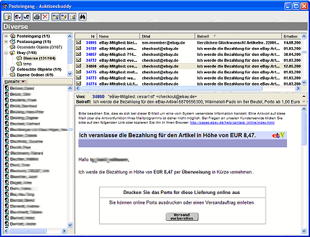Select sm-member@ebay.de email cell
This screenshot has width=310, height=237.
coord(164,42)
